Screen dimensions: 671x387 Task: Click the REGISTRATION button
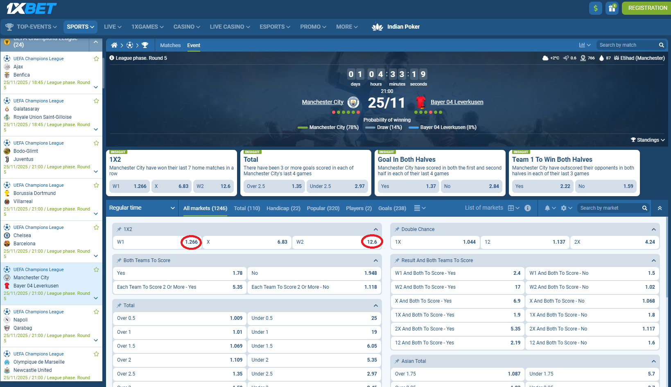pyautogui.click(x=646, y=8)
